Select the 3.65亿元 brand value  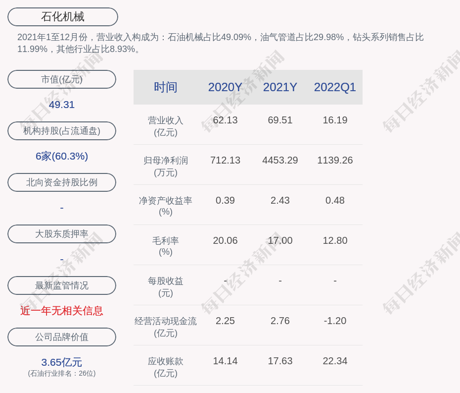(x=62, y=362)
